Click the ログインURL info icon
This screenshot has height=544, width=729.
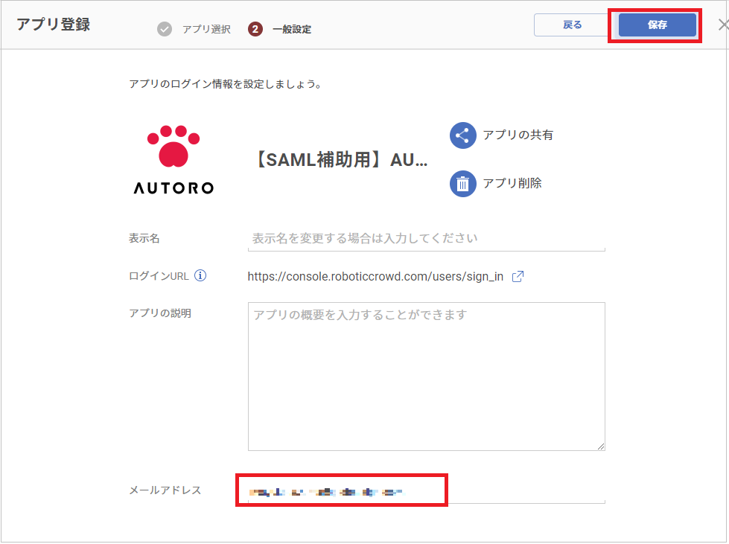[x=200, y=275]
